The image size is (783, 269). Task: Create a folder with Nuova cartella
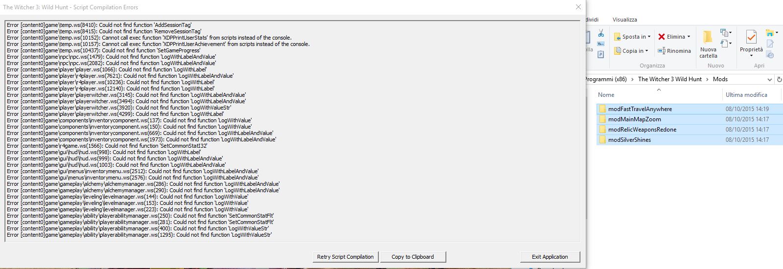click(708, 45)
